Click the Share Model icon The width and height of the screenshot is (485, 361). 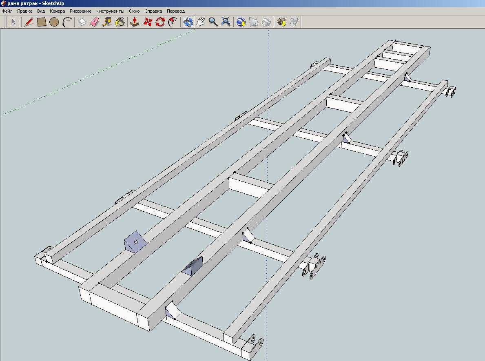click(x=294, y=22)
